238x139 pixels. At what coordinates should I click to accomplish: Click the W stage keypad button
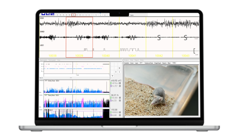(112, 76)
